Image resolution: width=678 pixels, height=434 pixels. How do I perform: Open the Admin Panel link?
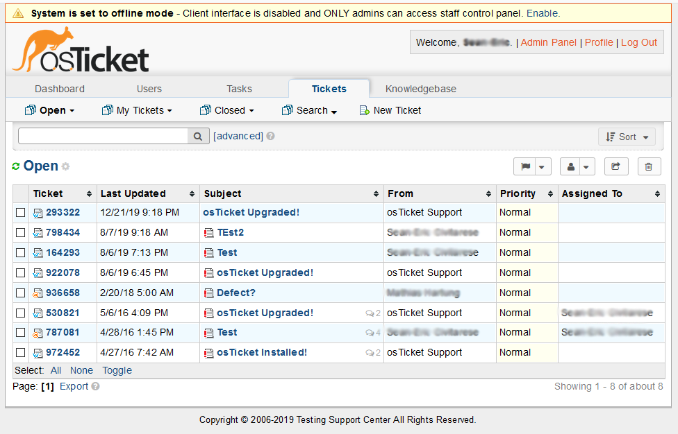click(x=548, y=42)
